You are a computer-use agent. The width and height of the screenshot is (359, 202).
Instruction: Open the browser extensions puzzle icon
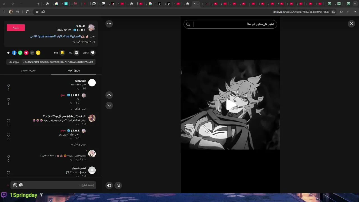point(27,12)
